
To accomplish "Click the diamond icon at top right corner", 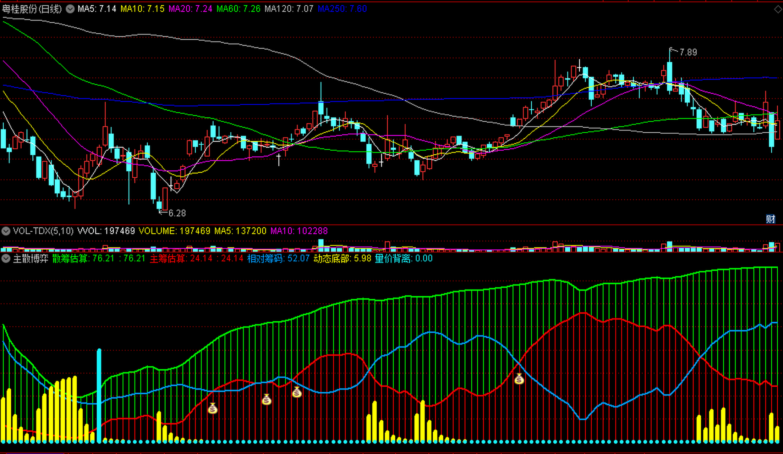I will pos(777,10).
